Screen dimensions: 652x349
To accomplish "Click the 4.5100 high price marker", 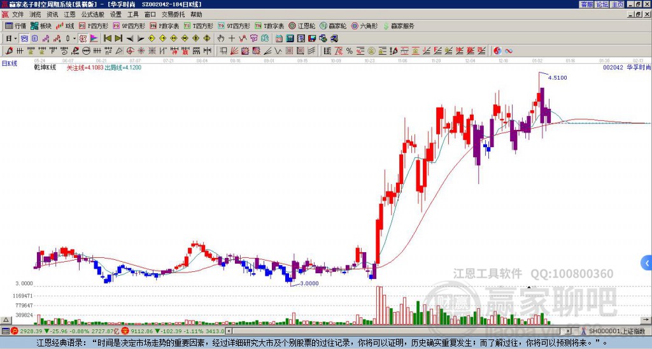I will (x=558, y=78).
